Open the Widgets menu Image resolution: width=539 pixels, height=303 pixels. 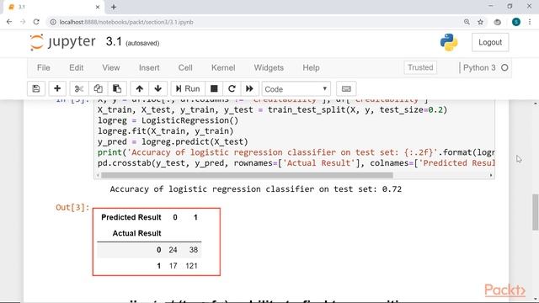(x=269, y=67)
